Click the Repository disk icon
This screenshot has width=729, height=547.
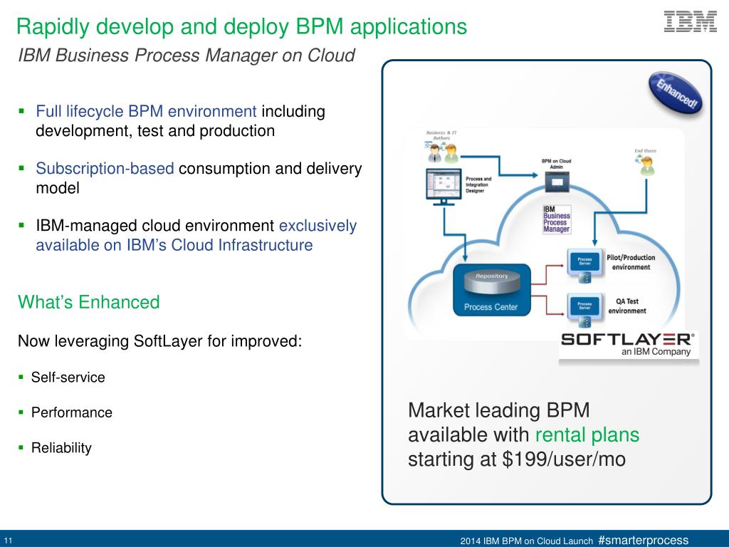coord(491,282)
